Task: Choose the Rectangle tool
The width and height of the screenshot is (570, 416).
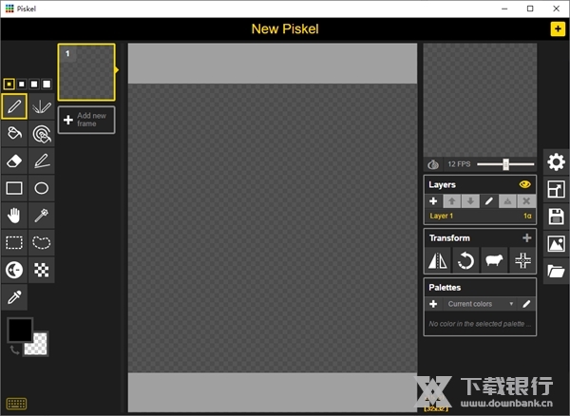Action: [x=14, y=188]
